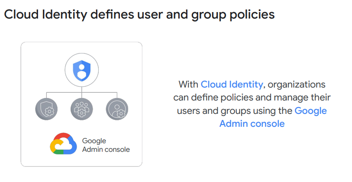Click the "Google" label beside the cloud logo
The image size is (352, 182).
(94, 141)
